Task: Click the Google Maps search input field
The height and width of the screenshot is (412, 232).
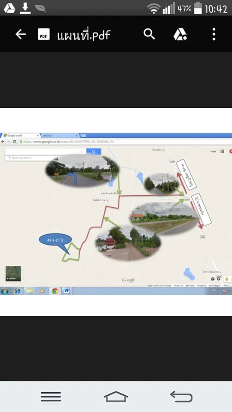Action: coord(46,151)
